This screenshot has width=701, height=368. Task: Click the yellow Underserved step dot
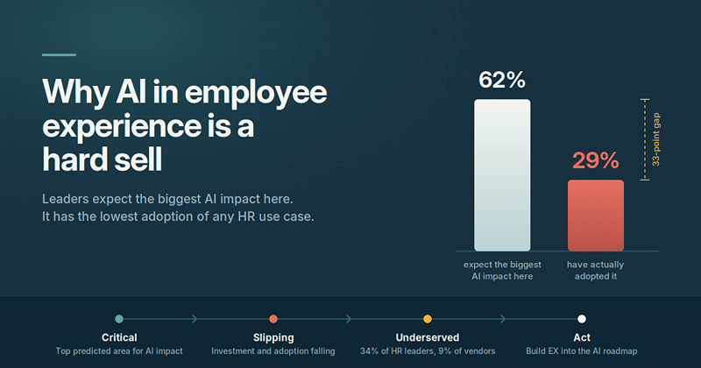428,319
